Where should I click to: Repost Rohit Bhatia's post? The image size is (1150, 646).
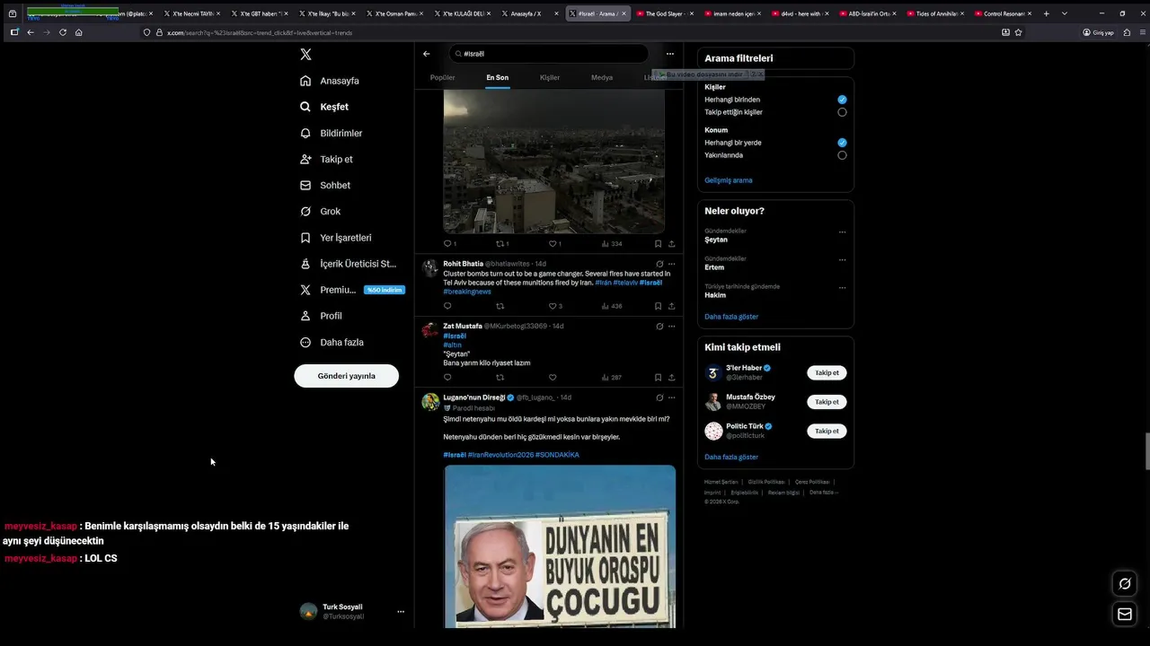[x=500, y=306]
